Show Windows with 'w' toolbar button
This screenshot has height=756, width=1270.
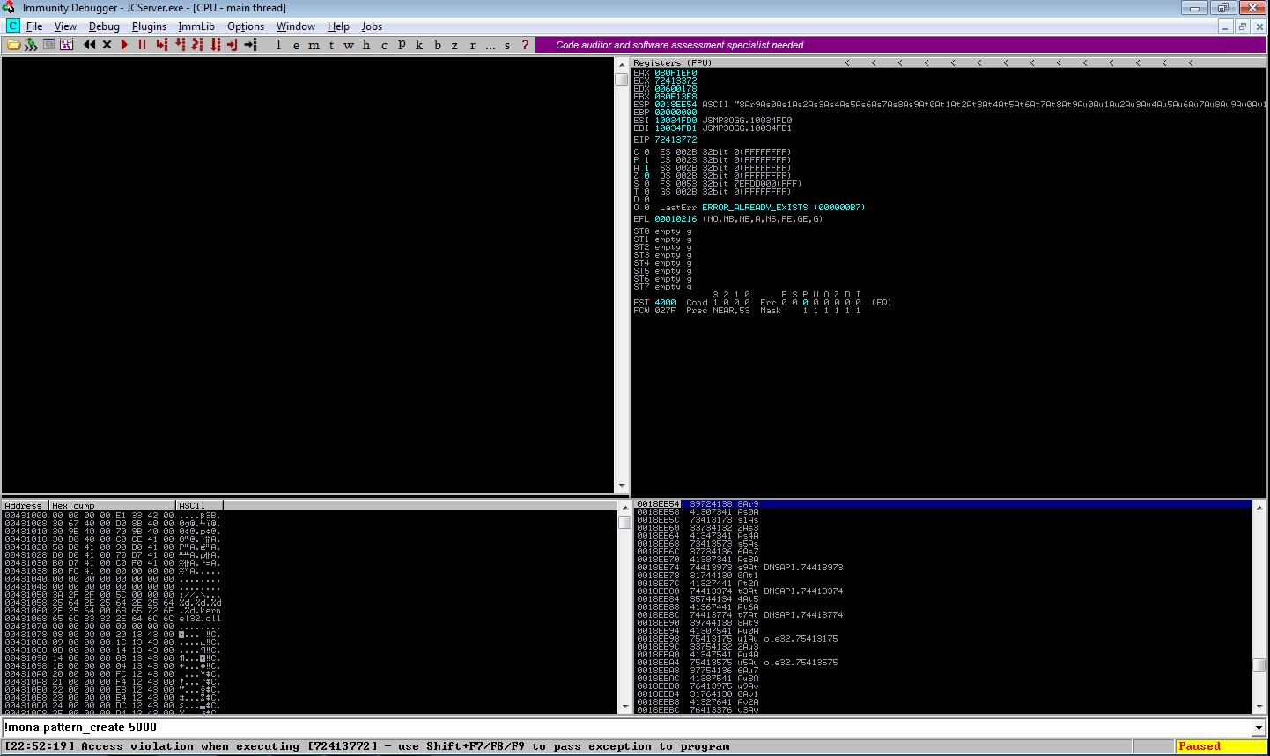click(349, 45)
